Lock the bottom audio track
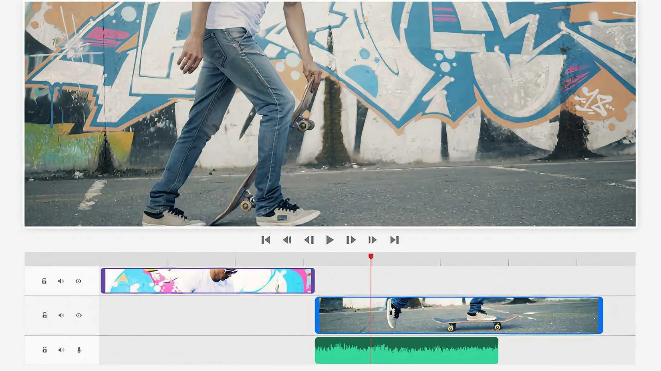The width and height of the screenshot is (661, 371). pyautogui.click(x=44, y=350)
